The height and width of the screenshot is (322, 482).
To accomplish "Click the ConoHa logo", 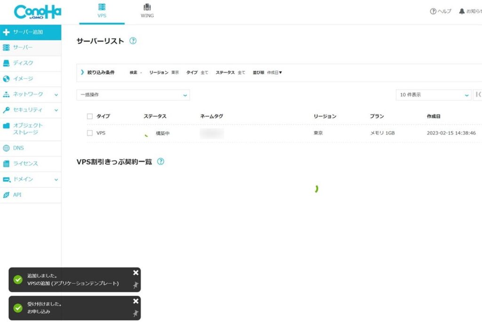I will pos(38,12).
